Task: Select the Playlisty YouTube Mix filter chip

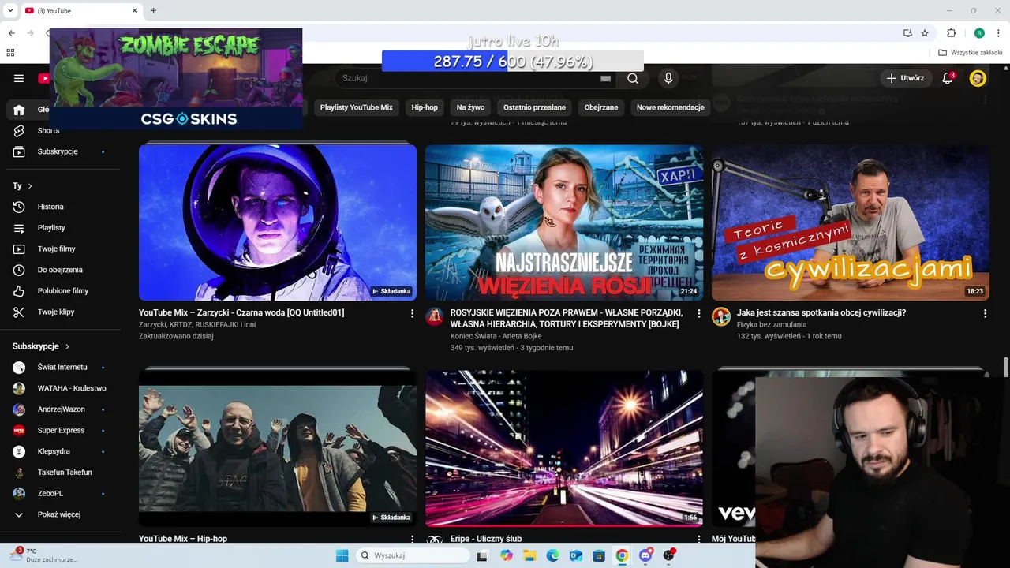Action: coord(356,107)
